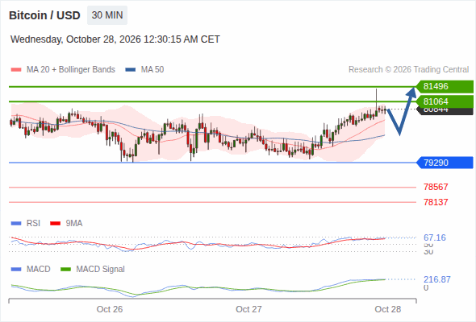Click the Research Trading Central copyright text
This screenshot has height=322, width=476.
tap(408, 70)
